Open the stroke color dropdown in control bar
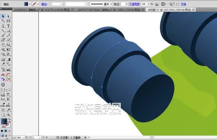 (38, 4)
